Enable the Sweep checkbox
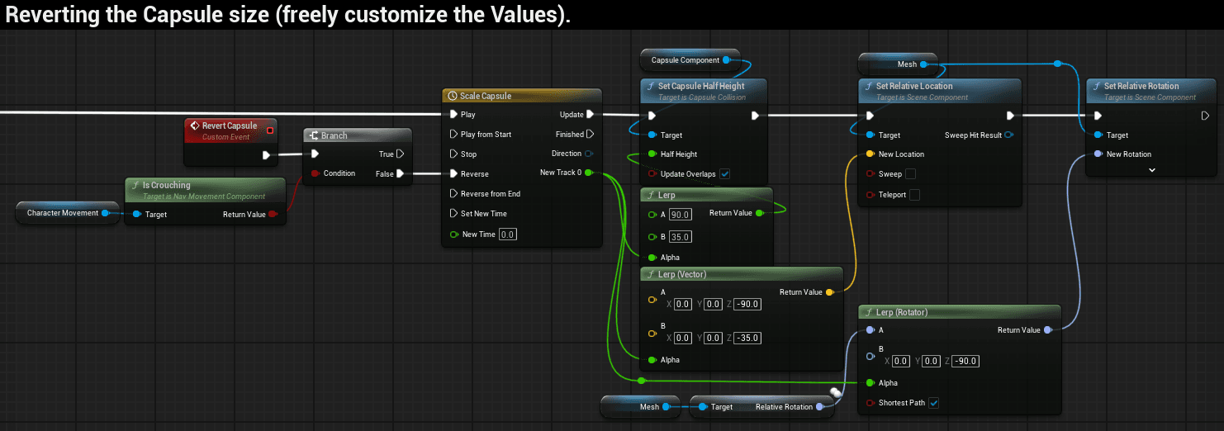This screenshot has width=1224, height=431. (x=910, y=174)
